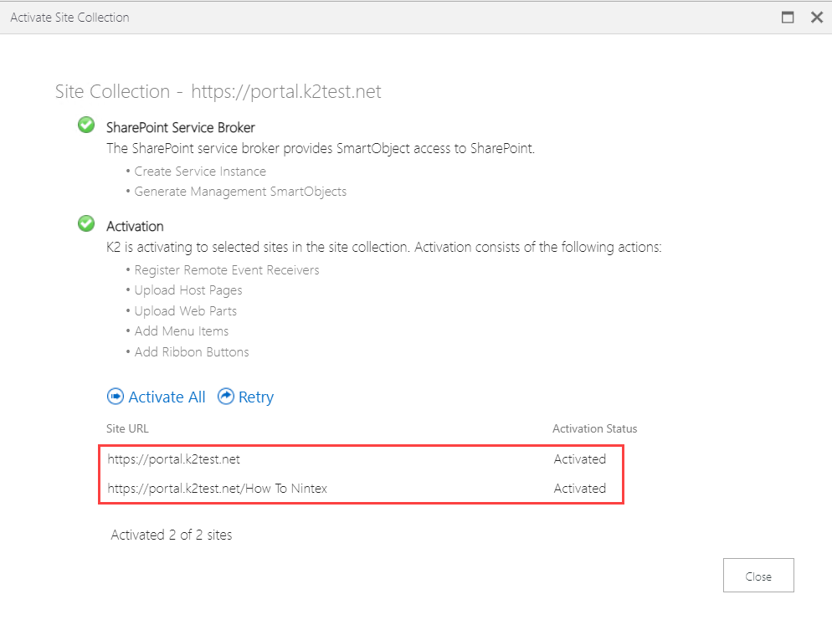The width and height of the screenshot is (832, 625).
Task: Click the Retry arrow icon
Action: [x=226, y=397]
